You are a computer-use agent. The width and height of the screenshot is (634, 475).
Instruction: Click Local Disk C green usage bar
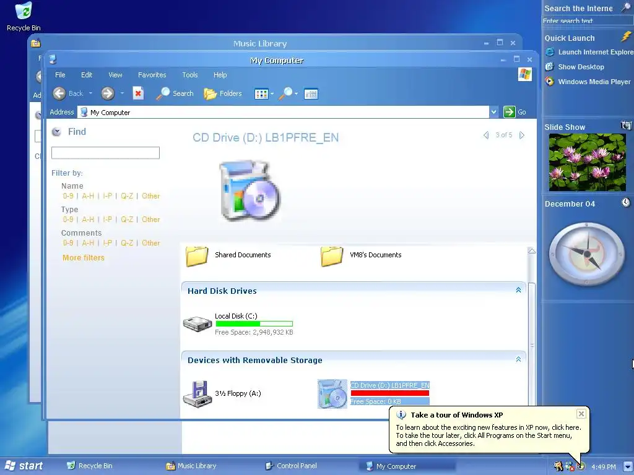254,323
